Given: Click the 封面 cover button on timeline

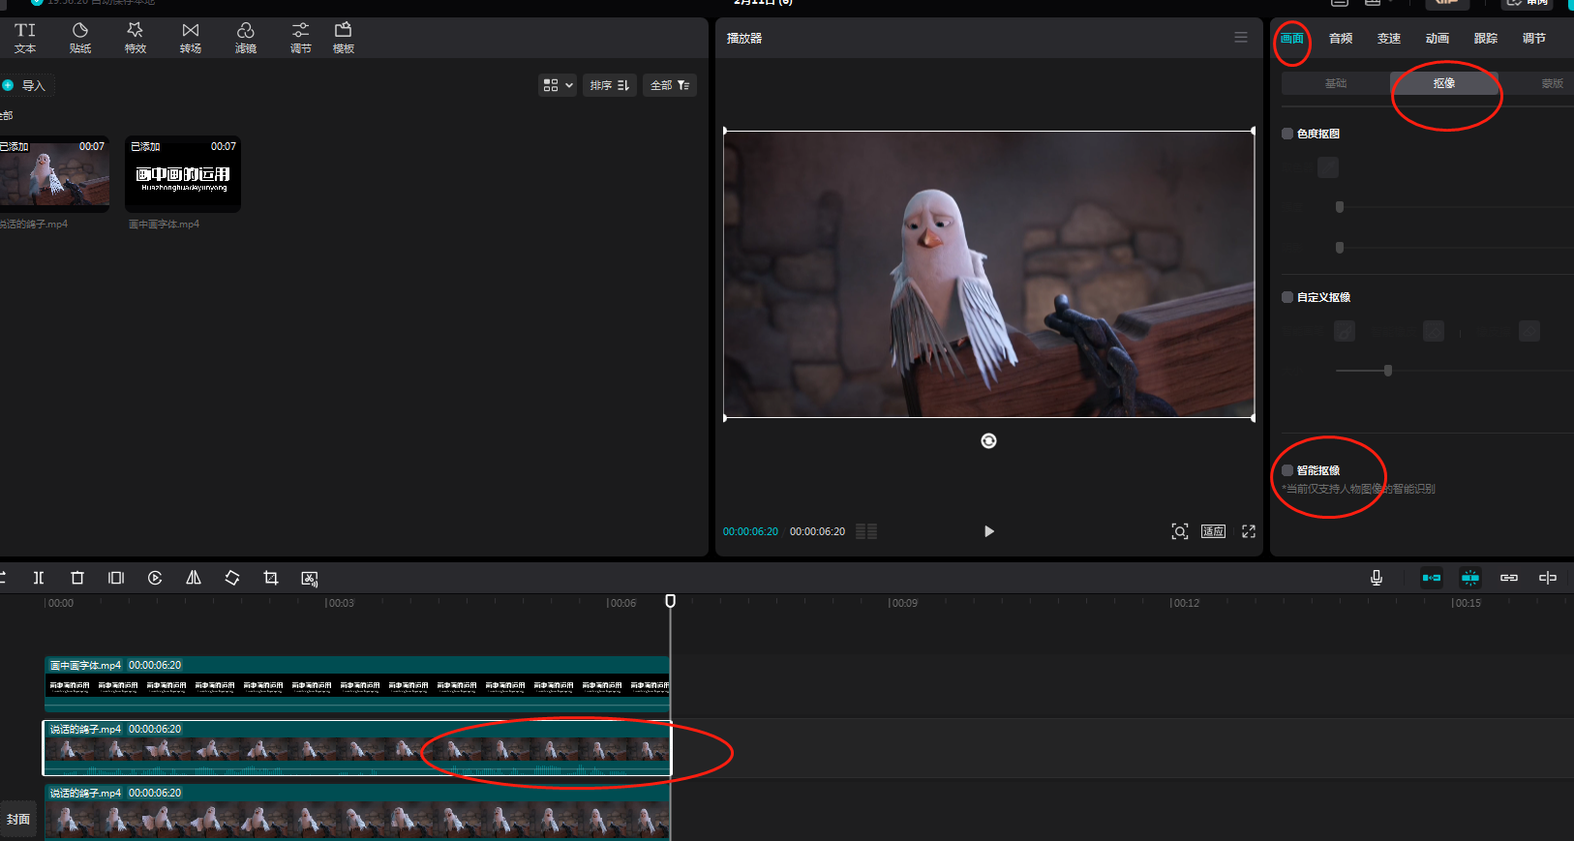Looking at the screenshot, I should click(x=18, y=819).
